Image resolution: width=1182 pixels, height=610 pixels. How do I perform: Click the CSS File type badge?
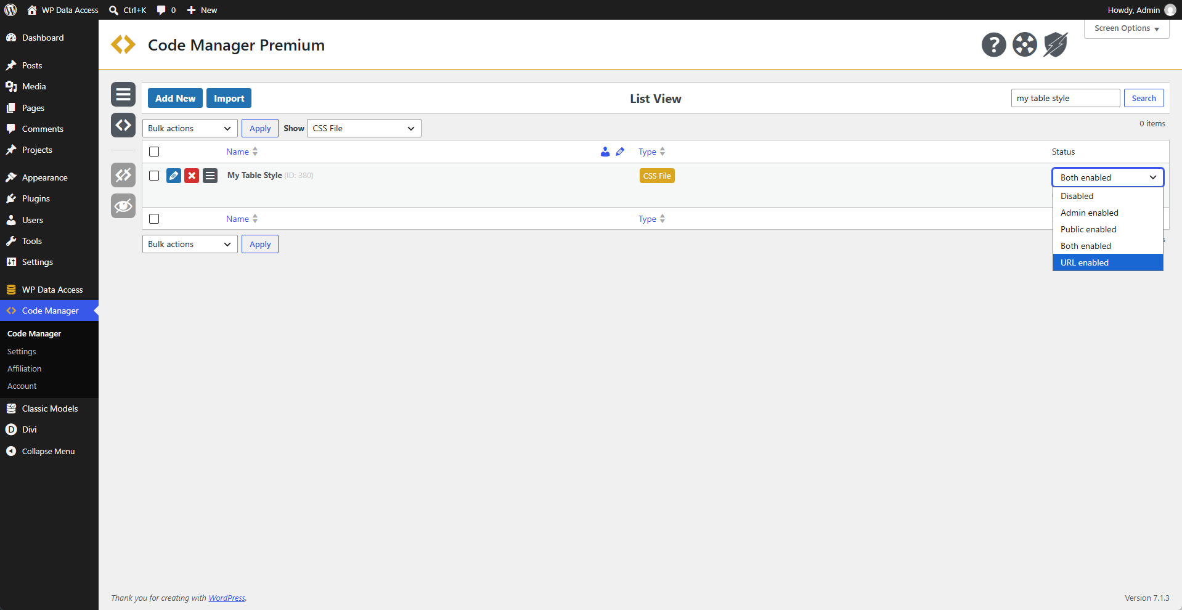click(657, 176)
